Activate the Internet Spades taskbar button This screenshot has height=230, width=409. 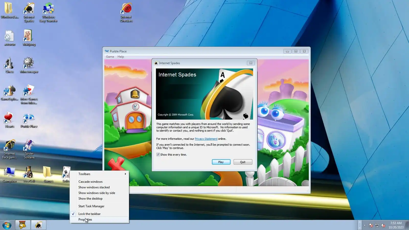(x=39, y=225)
